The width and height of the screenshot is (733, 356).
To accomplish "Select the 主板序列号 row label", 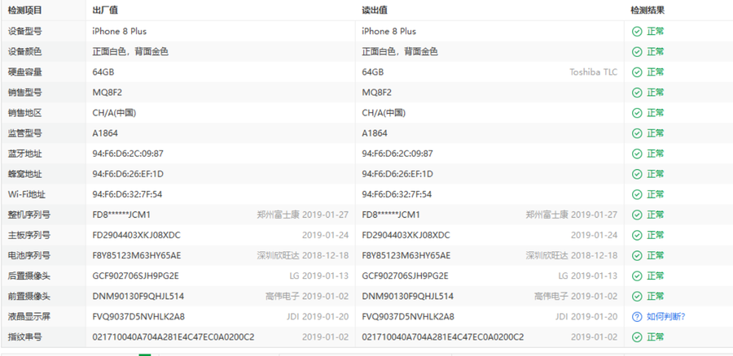I will [x=29, y=235].
